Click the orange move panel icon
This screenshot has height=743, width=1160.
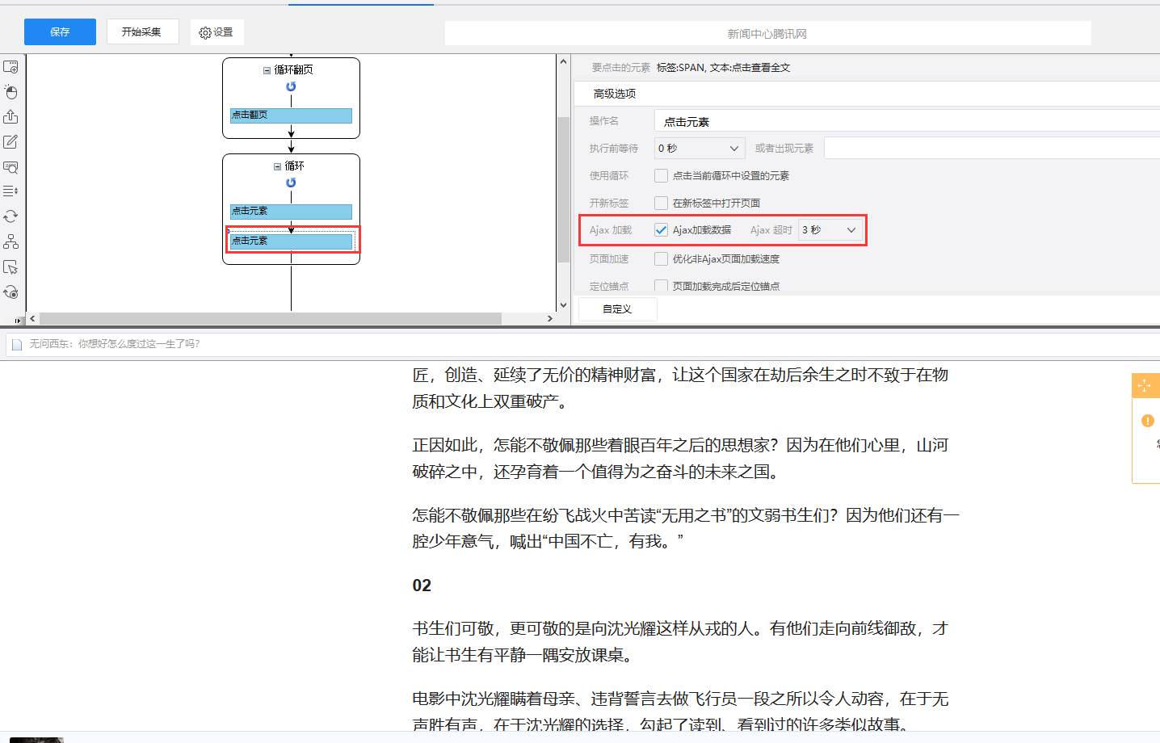click(1145, 385)
